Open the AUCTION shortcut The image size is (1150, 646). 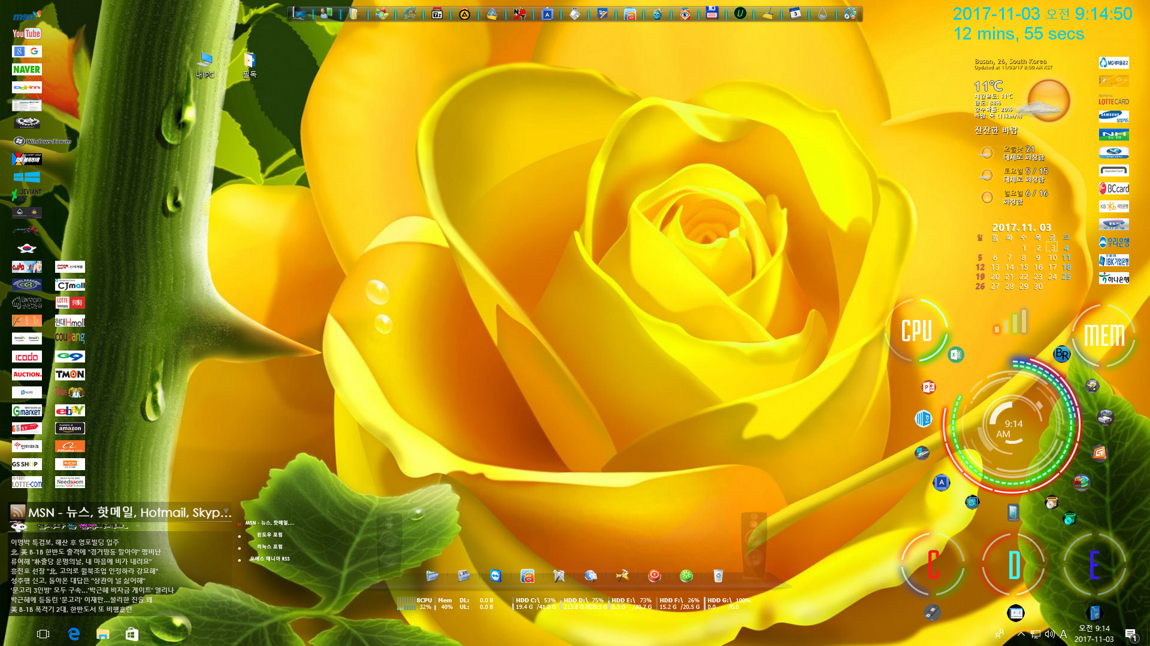(27, 374)
